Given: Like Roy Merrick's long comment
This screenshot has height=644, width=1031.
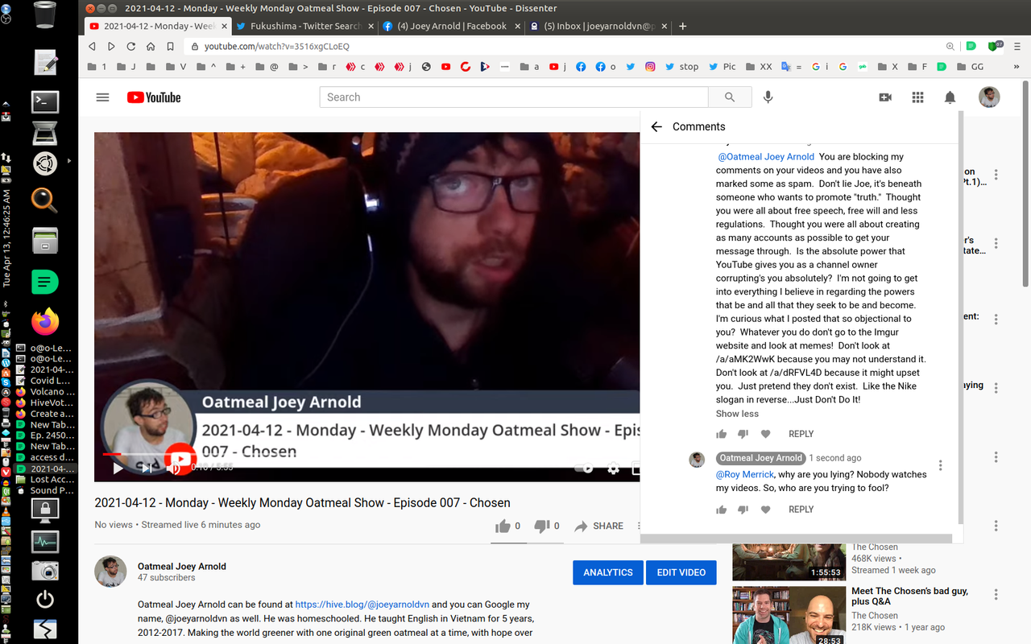Looking at the screenshot, I should 721,434.
